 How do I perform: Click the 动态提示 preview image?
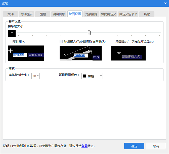click(128, 53)
